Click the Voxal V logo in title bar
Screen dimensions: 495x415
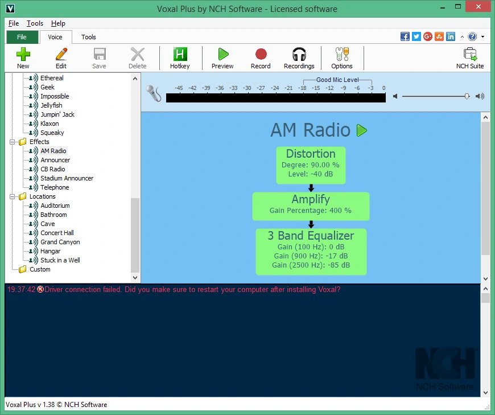click(10, 9)
